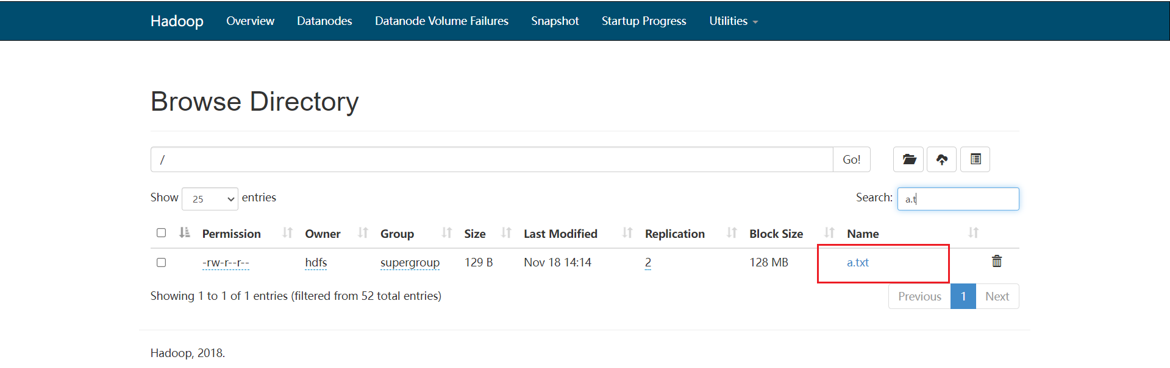Click the create new folder icon
The width and height of the screenshot is (1170, 368).
tap(908, 159)
